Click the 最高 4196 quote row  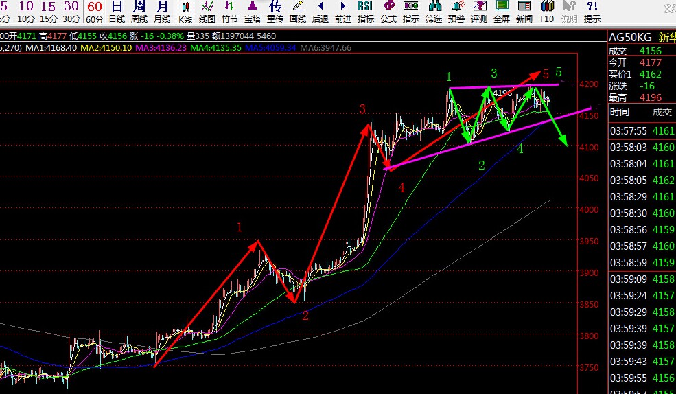pos(642,97)
